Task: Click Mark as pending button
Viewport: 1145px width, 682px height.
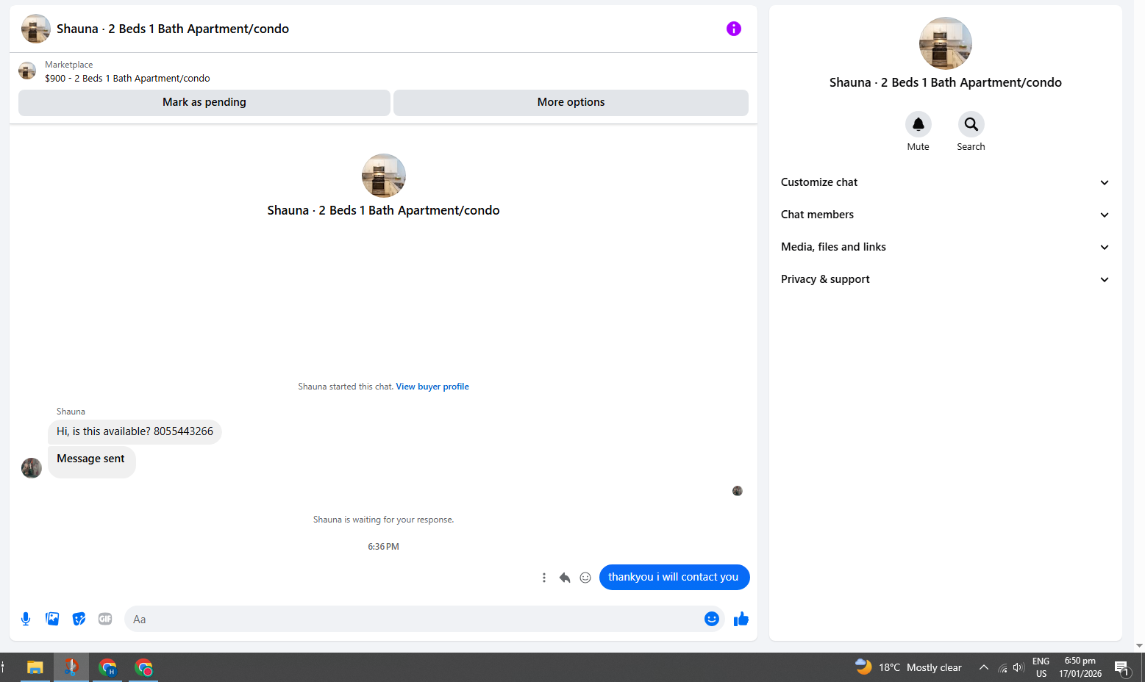Action: (x=204, y=102)
